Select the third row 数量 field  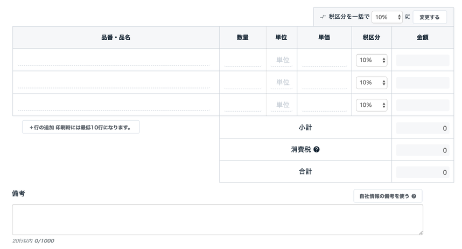(242, 105)
